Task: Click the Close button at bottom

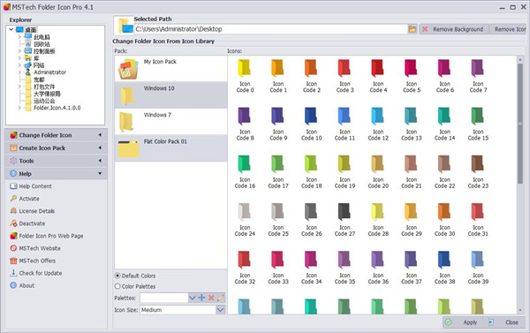Action: [508, 322]
